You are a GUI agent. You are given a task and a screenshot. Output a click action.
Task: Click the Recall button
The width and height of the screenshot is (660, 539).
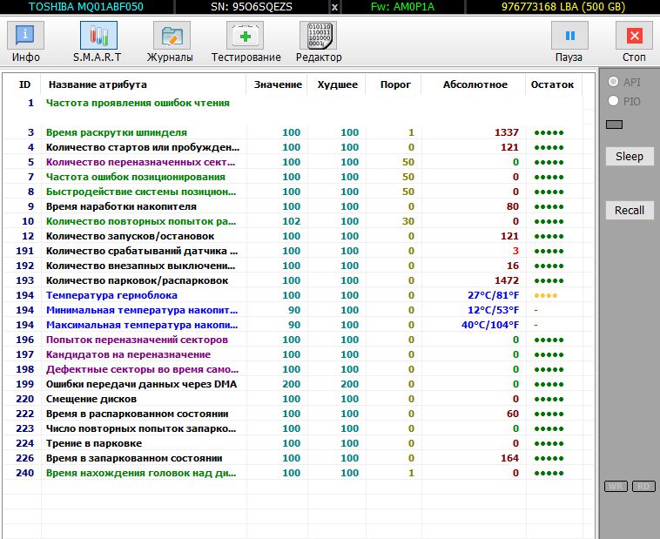coord(630,210)
